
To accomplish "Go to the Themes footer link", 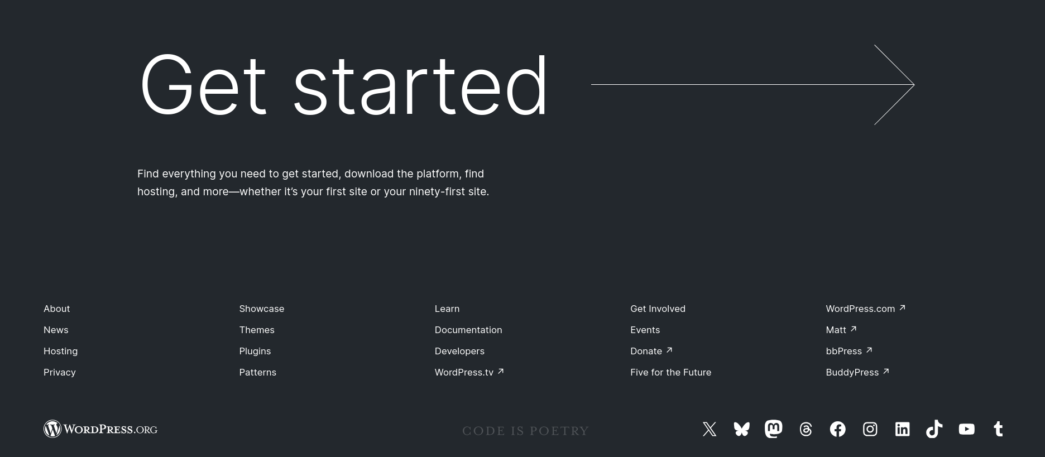I will click(x=257, y=330).
